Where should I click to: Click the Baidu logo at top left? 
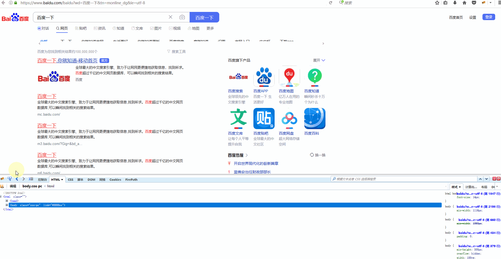point(15,17)
